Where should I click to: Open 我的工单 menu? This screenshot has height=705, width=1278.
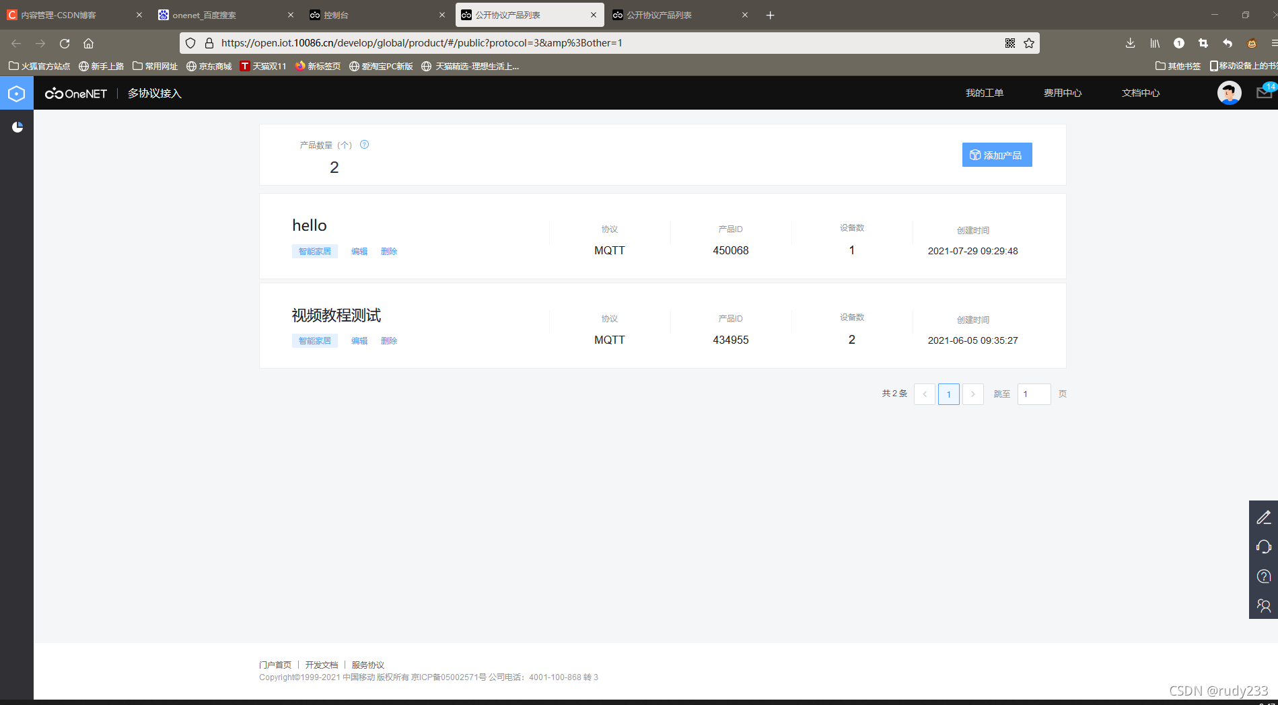click(985, 93)
